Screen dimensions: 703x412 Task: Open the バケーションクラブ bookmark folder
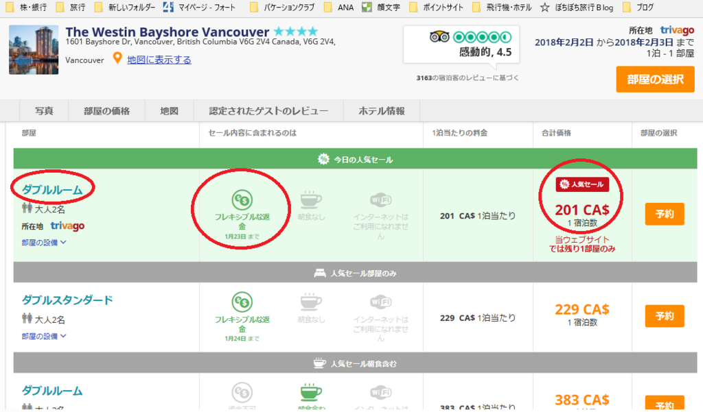point(282,7)
